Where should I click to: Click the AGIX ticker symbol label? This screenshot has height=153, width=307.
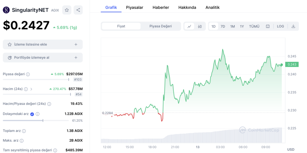(55, 11)
